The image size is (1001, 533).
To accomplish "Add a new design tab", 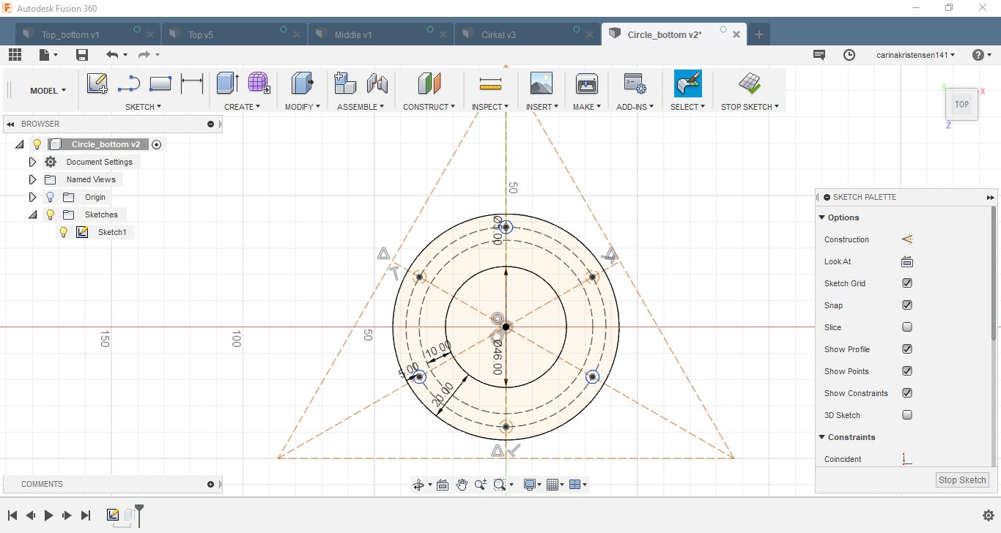I will [759, 34].
